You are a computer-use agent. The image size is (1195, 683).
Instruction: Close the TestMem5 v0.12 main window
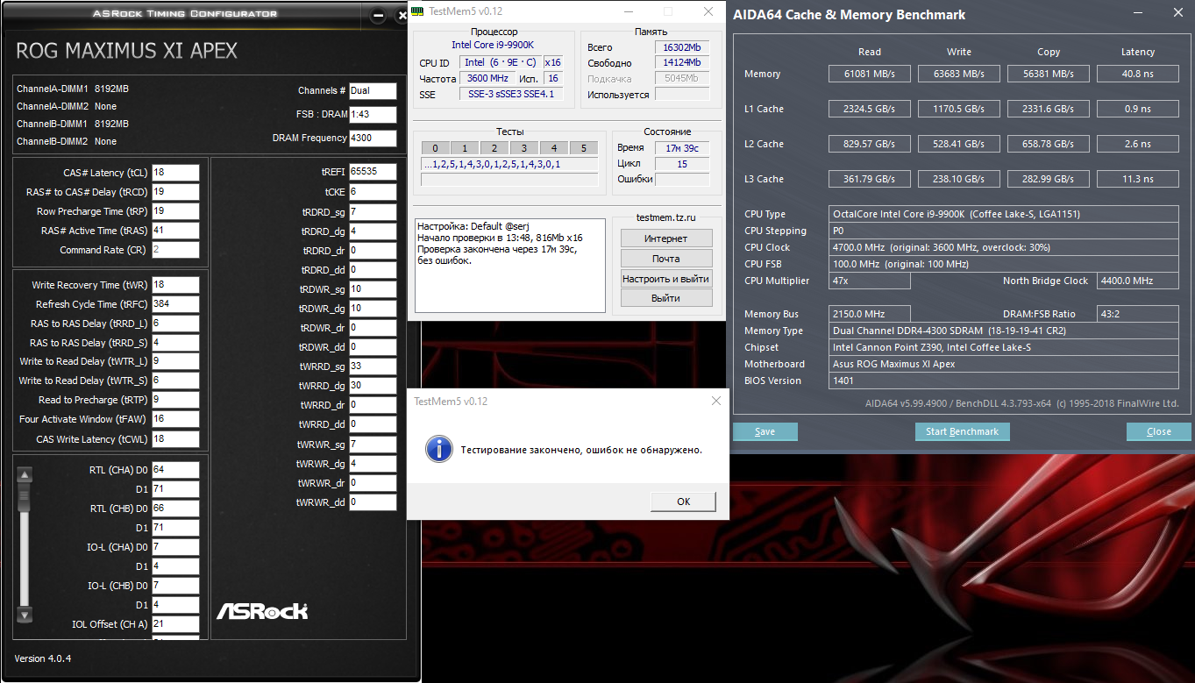point(708,11)
